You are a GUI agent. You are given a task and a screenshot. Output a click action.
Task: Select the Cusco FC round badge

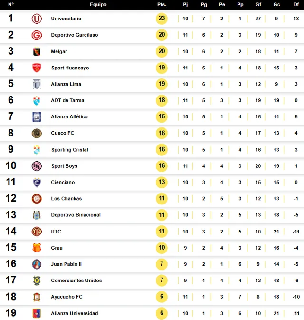pyautogui.click(x=37, y=134)
